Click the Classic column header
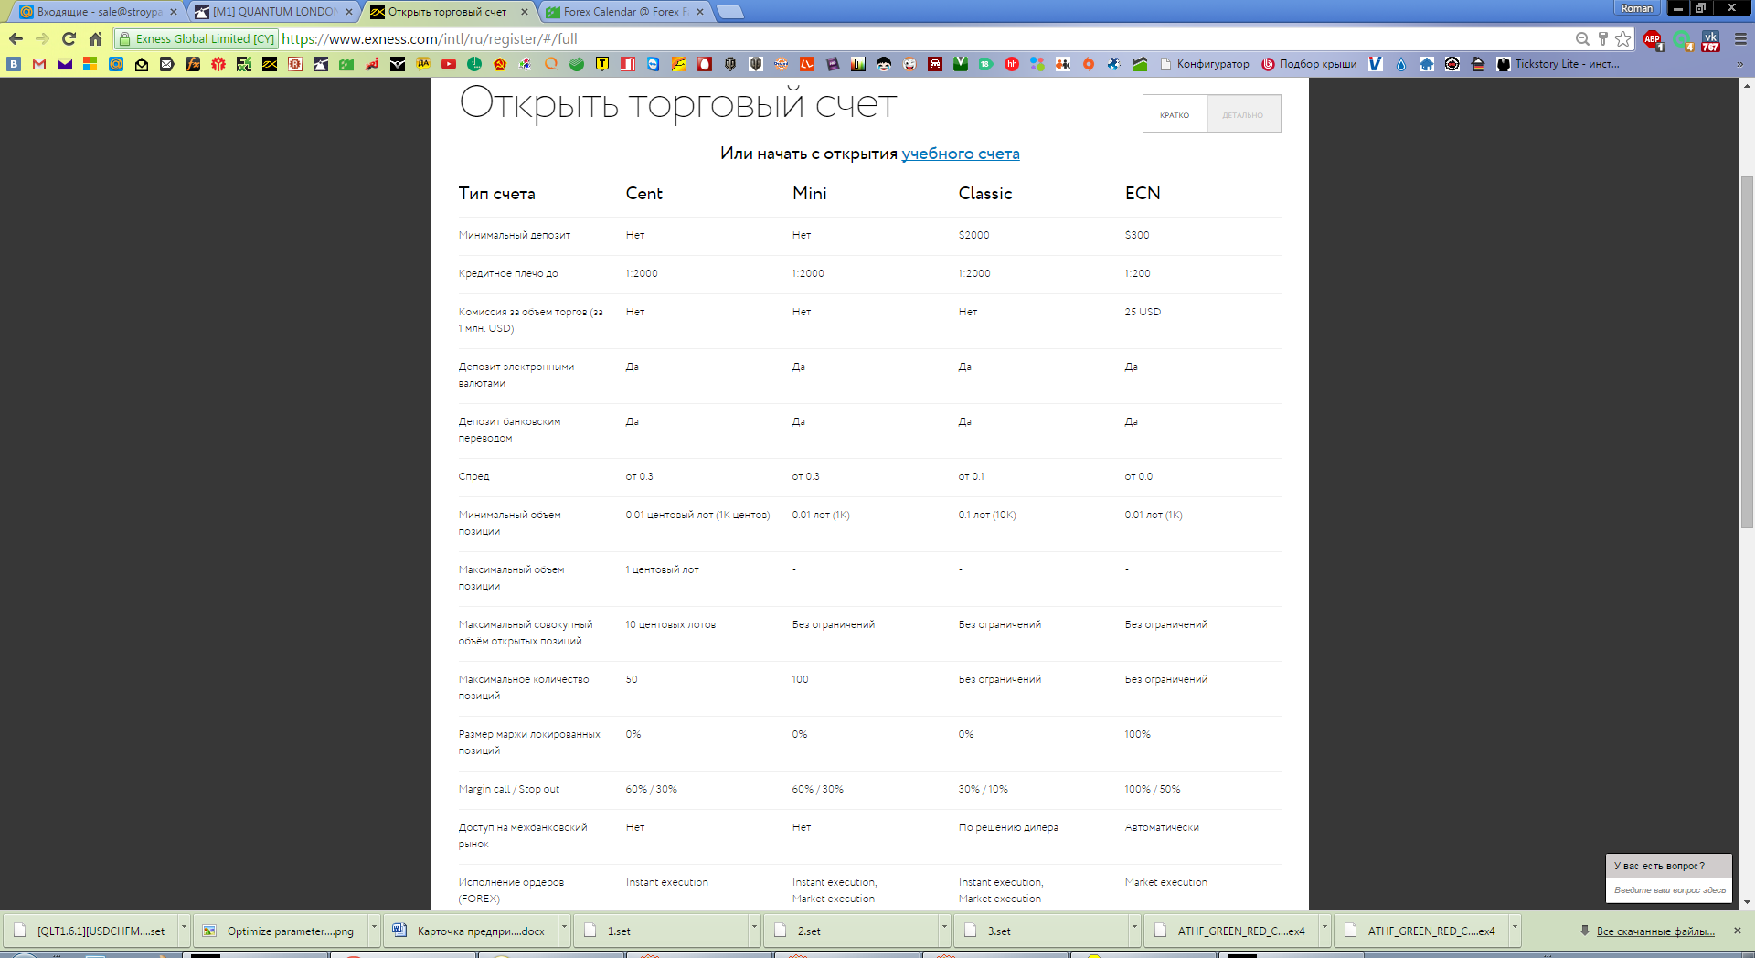The width and height of the screenshot is (1755, 958). [984, 193]
